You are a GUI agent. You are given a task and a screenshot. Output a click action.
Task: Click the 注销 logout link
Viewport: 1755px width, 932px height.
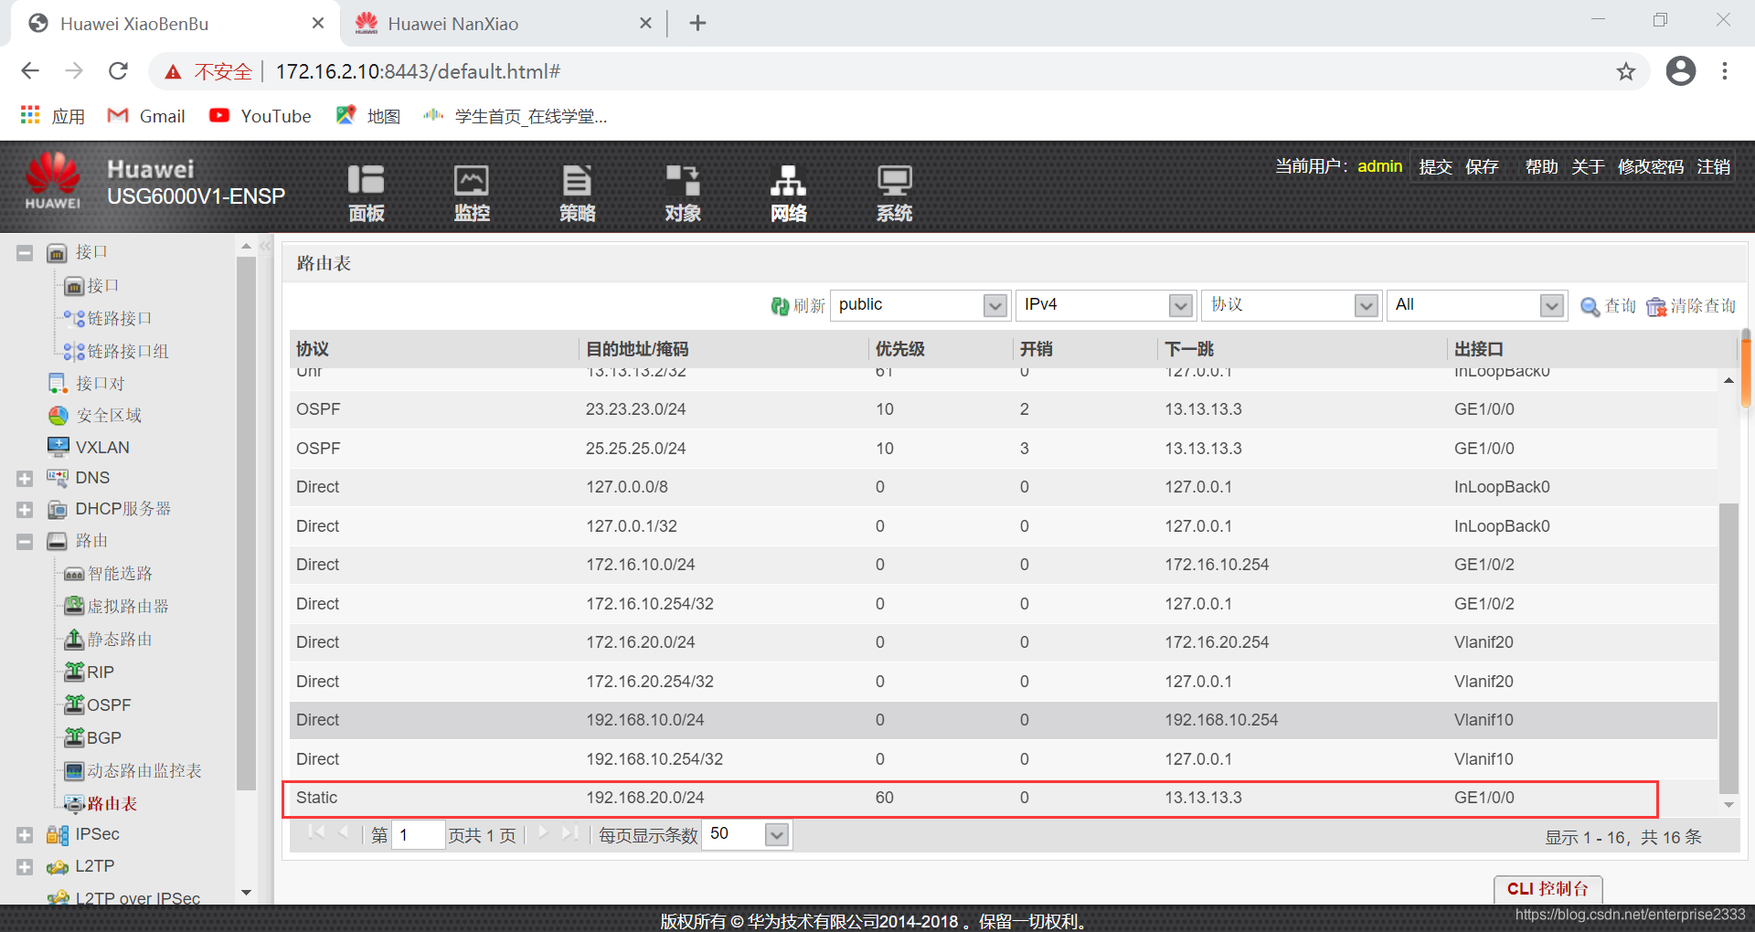pos(1713,166)
